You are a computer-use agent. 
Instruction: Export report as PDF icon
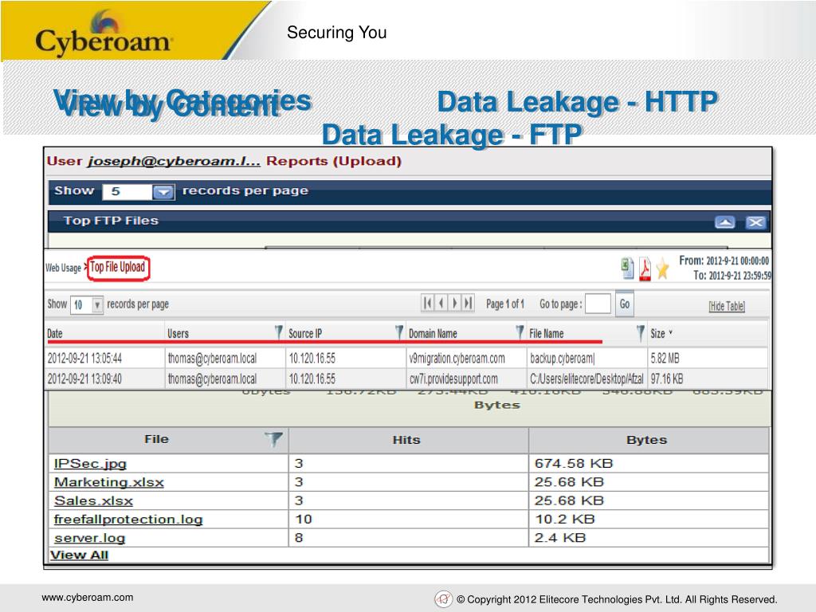(x=645, y=269)
